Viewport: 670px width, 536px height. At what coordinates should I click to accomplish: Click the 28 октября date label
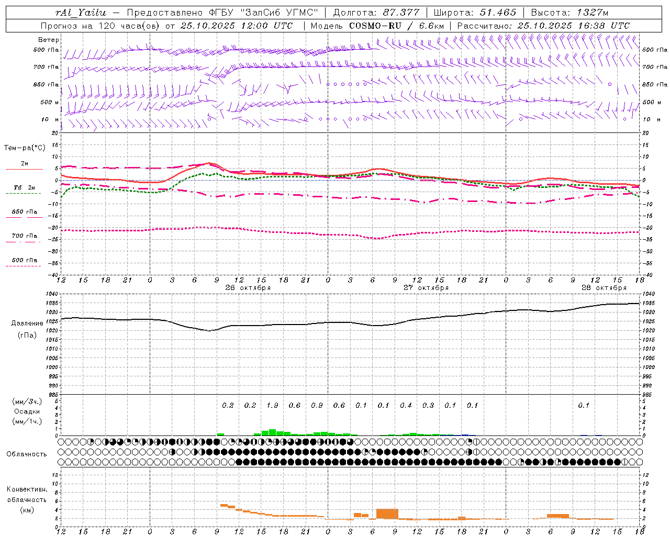click(604, 288)
